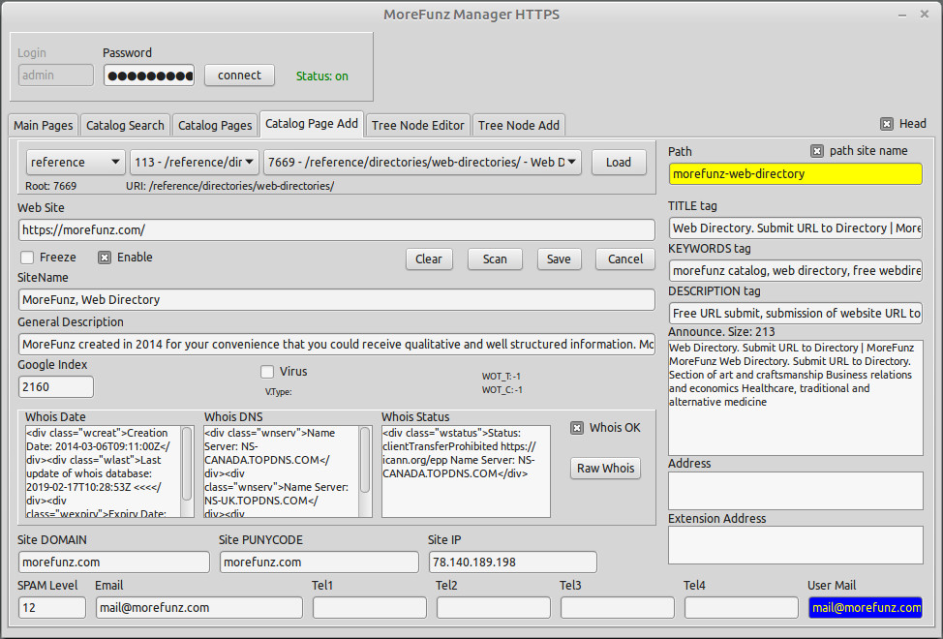Select the Site IP field
The width and height of the screenshot is (943, 639).
coord(513,563)
